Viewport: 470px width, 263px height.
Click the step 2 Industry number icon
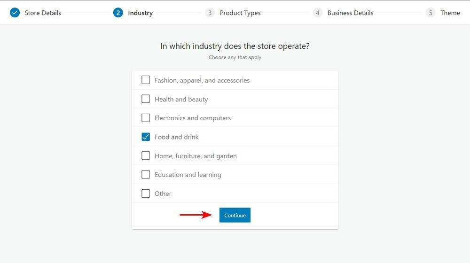click(x=118, y=13)
